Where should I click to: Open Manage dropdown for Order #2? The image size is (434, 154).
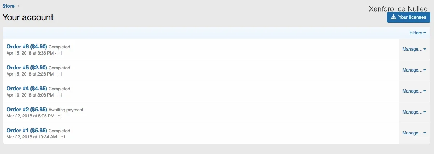pos(414,112)
